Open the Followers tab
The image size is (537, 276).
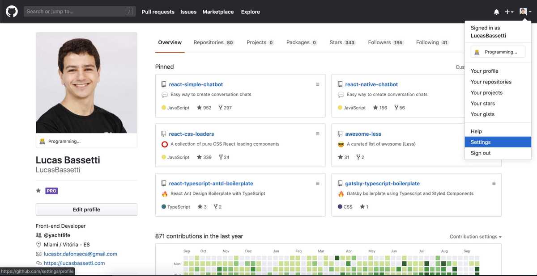[x=379, y=42]
